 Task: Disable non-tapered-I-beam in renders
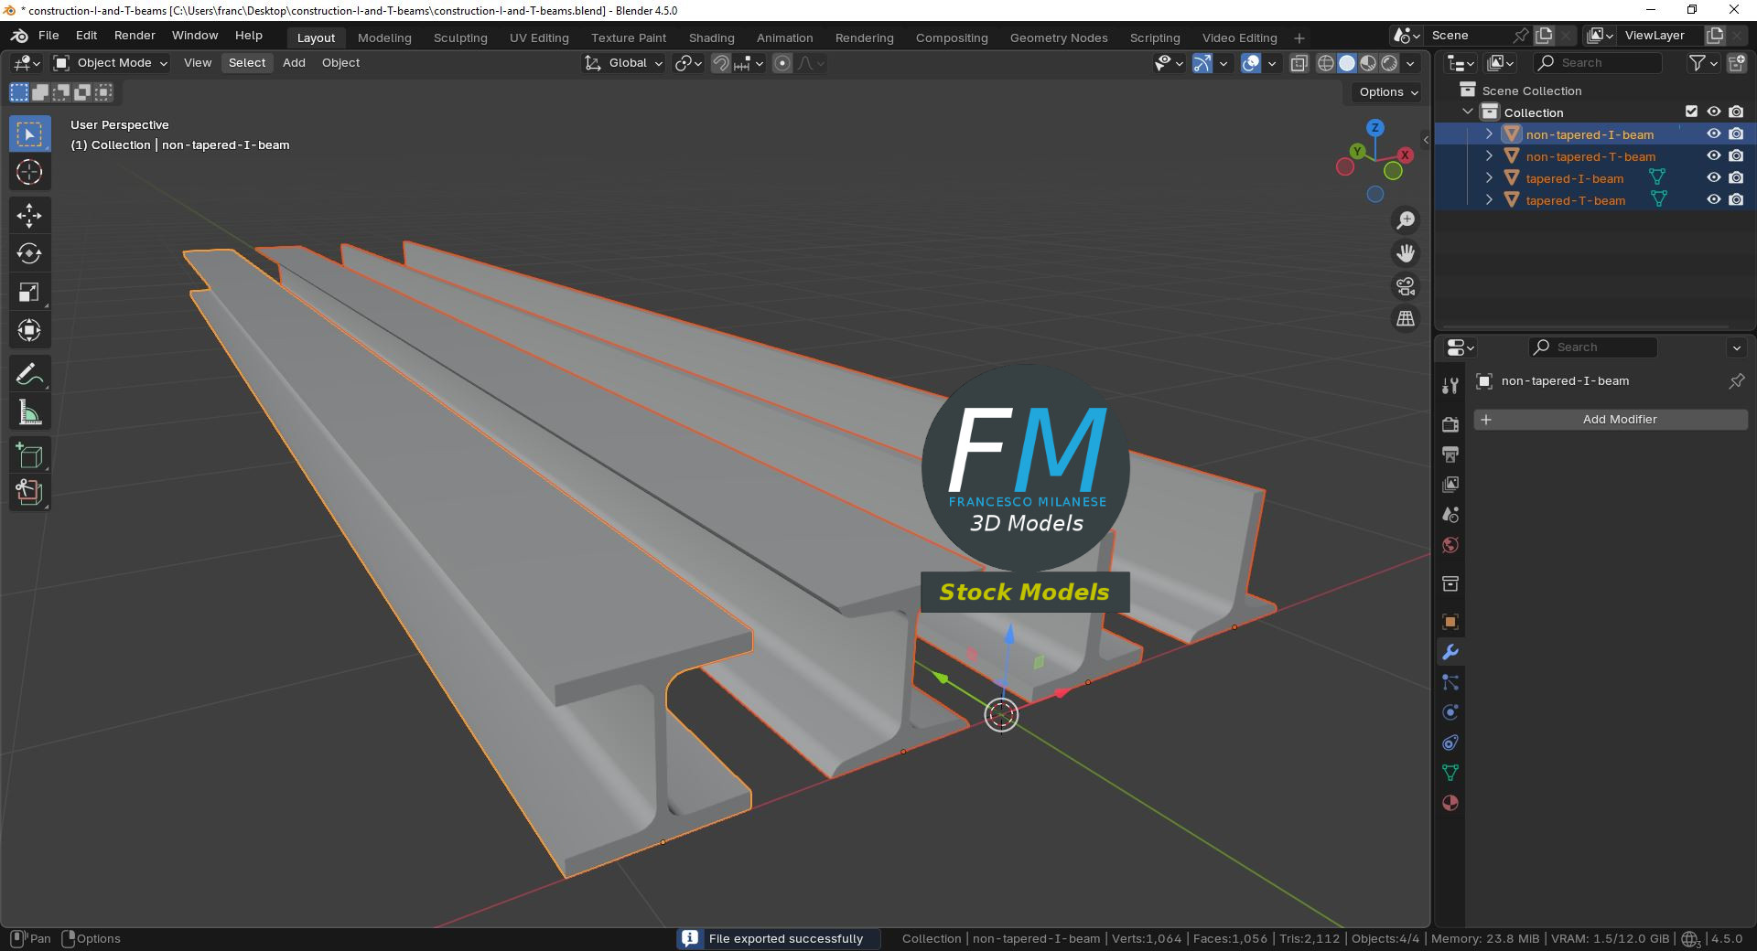[x=1736, y=134]
